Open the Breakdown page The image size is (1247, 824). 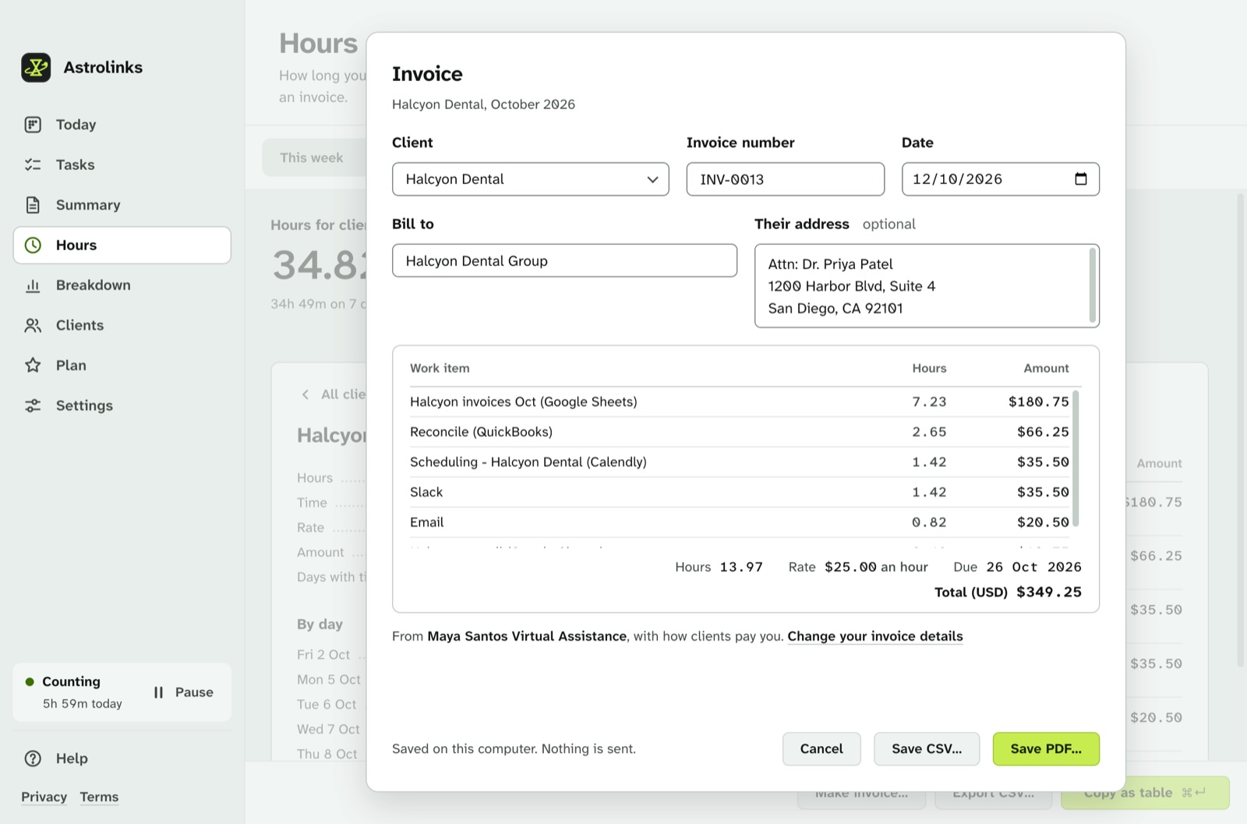click(122, 285)
